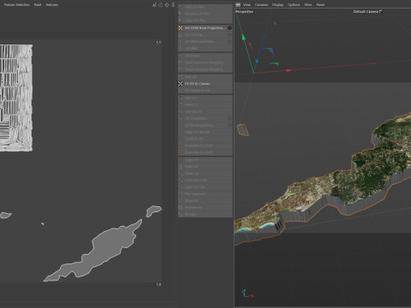Click the viewport hamburger menu icon

click(x=238, y=5)
